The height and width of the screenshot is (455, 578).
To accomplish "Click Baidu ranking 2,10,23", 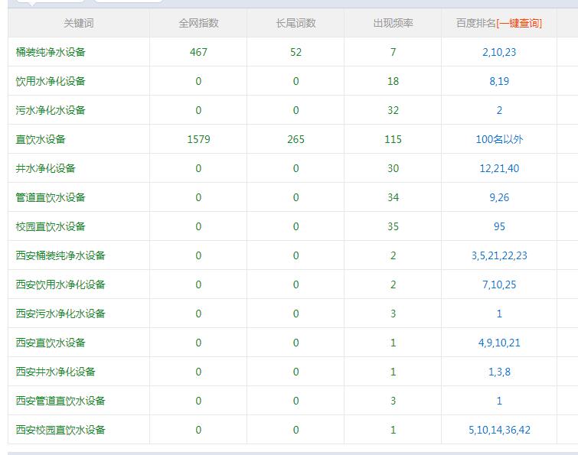I will pyautogui.click(x=499, y=52).
